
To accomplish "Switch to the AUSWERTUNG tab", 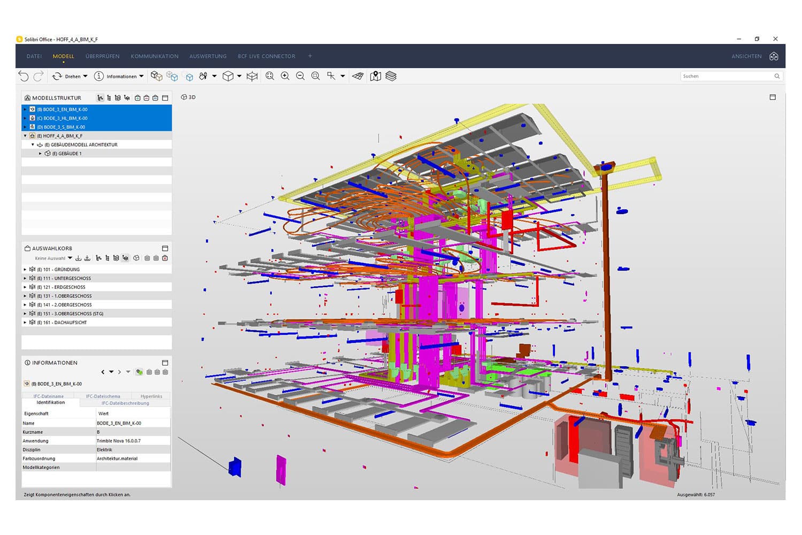I will (208, 56).
